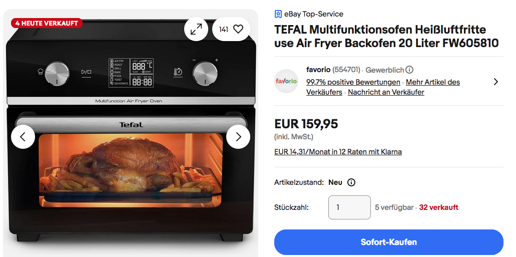Buy now with Sofort-Kaufen button

389,242
